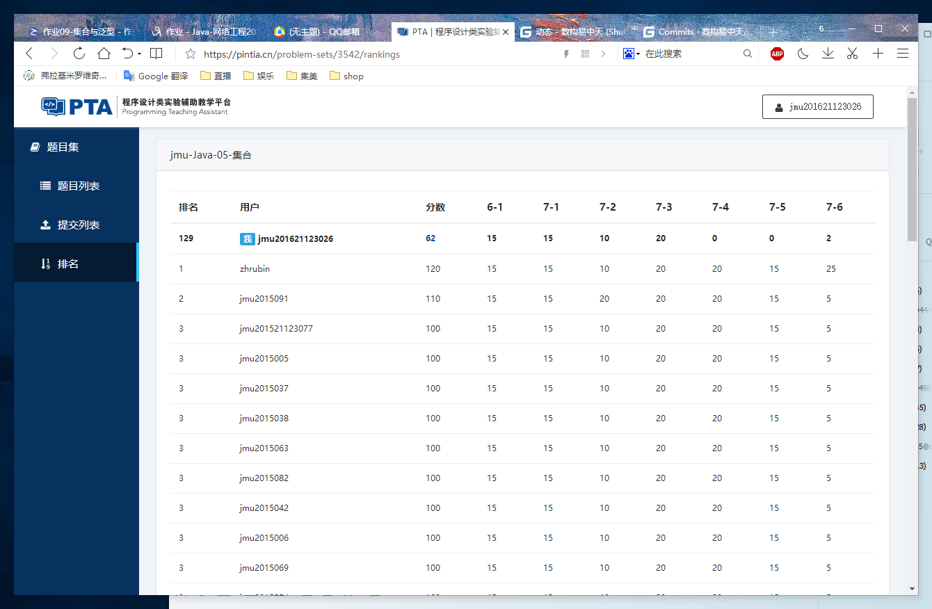Click the search magnifier icon
Viewport: 932px width, 609px height.
click(x=748, y=54)
